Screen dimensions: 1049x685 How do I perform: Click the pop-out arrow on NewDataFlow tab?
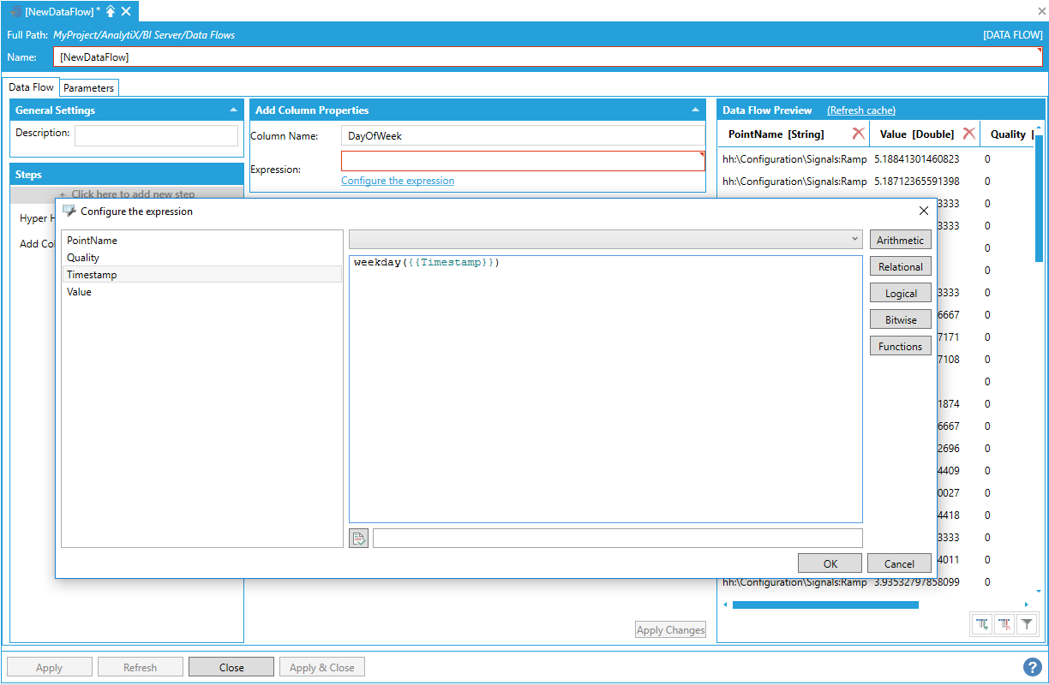click(x=111, y=11)
